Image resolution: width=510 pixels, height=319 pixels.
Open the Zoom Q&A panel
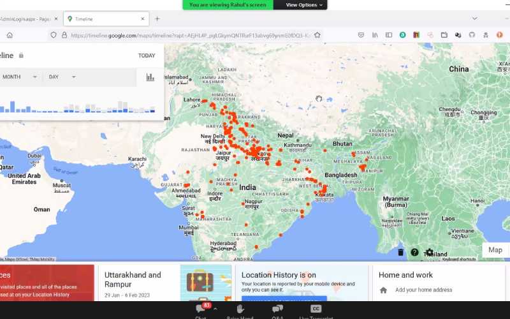point(277,310)
